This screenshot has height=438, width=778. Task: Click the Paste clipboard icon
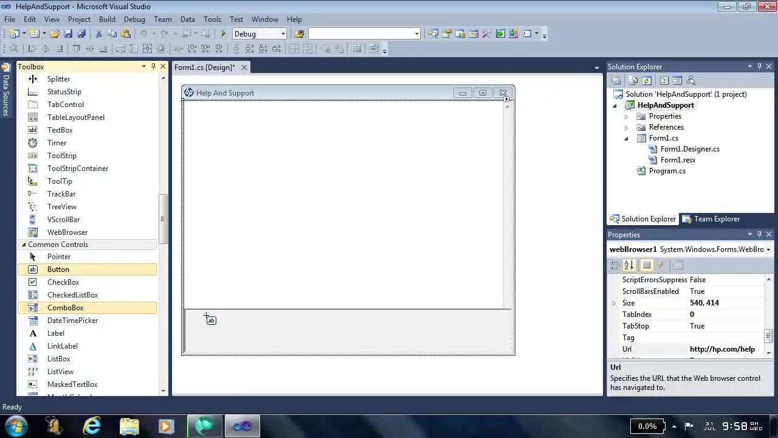(126, 33)
